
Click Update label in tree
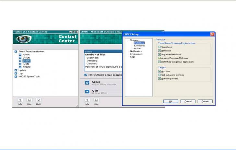(22, 70)
